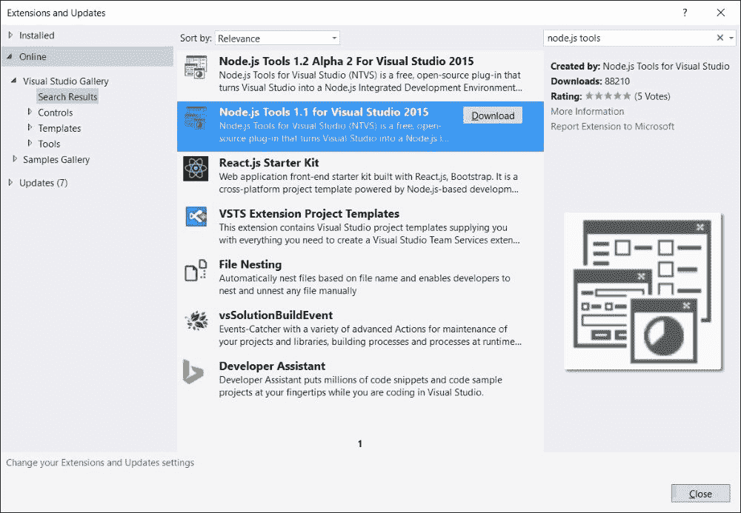The height and width of the screenshot is (513, 741).
Task: Expand the Templates node
Action: click(30, 127)
